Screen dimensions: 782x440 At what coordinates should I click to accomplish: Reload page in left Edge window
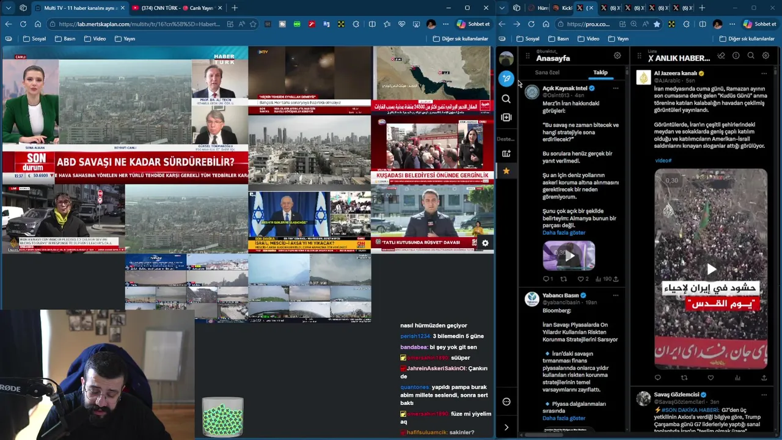coord(23,24)
